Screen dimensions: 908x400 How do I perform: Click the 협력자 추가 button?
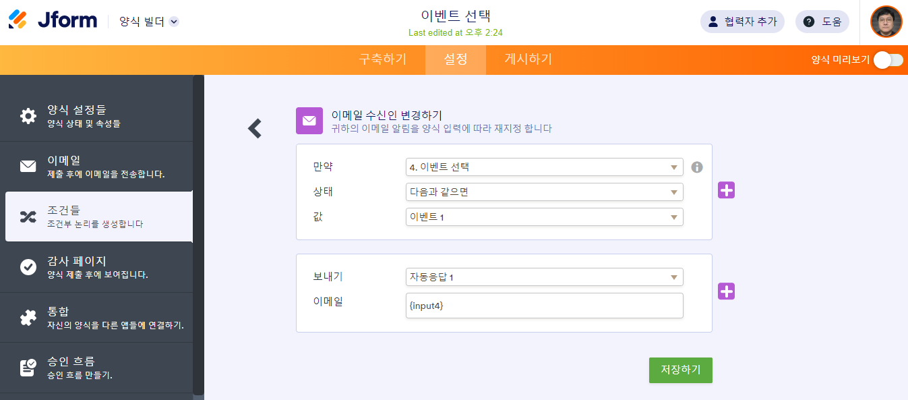[x=742, y=22]
